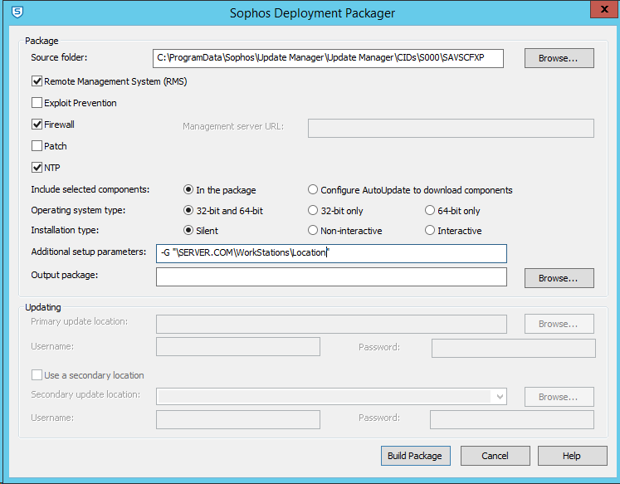
Task: Click the Management server URL field
Action: (x=451, y=129)
